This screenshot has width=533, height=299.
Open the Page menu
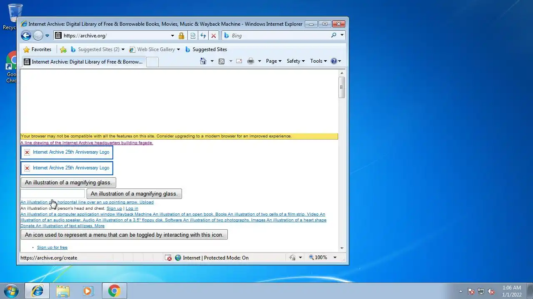(274, 61)
